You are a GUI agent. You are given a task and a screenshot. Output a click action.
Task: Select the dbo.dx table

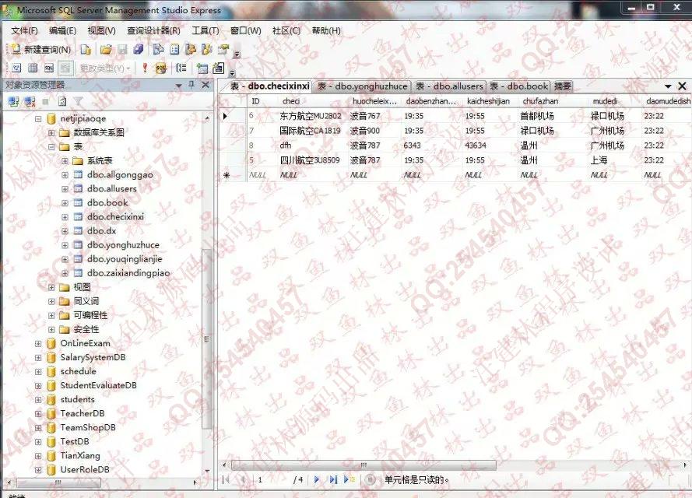tap(101, 230)
